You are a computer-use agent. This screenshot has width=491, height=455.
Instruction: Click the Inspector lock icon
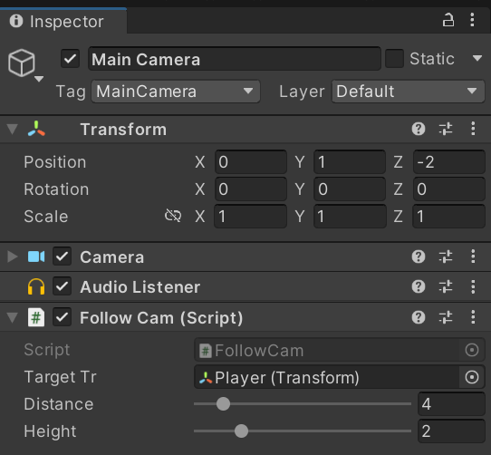448,20
